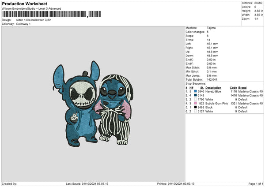Click the barcode under the worksheet title

(x=52, y=14)
